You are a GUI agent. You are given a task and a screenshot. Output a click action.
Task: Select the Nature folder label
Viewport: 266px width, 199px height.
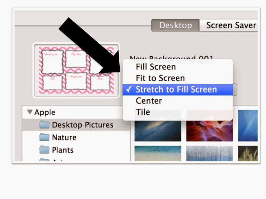click(64, 137)
